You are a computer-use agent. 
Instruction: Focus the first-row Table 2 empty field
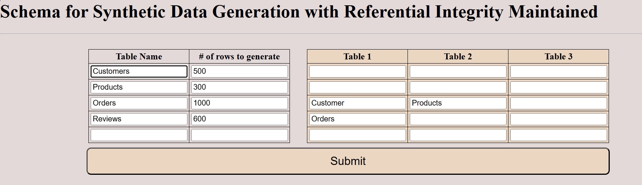pyautogui.click(x=458, y=72)
